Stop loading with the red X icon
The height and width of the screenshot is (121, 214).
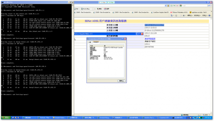pyautogui.click(x=177, y=6)
